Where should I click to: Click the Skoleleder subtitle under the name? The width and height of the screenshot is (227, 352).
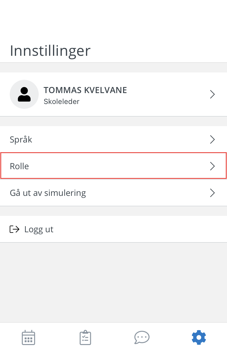pos(61,102)
